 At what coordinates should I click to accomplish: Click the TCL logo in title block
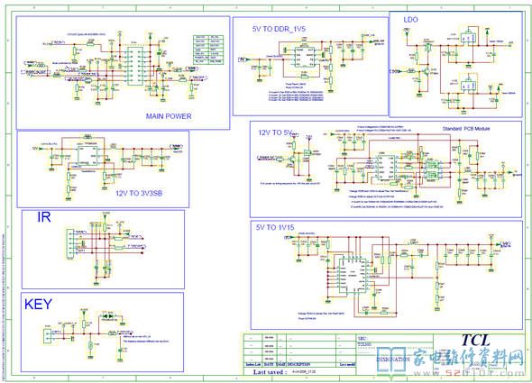pos(476,341)
